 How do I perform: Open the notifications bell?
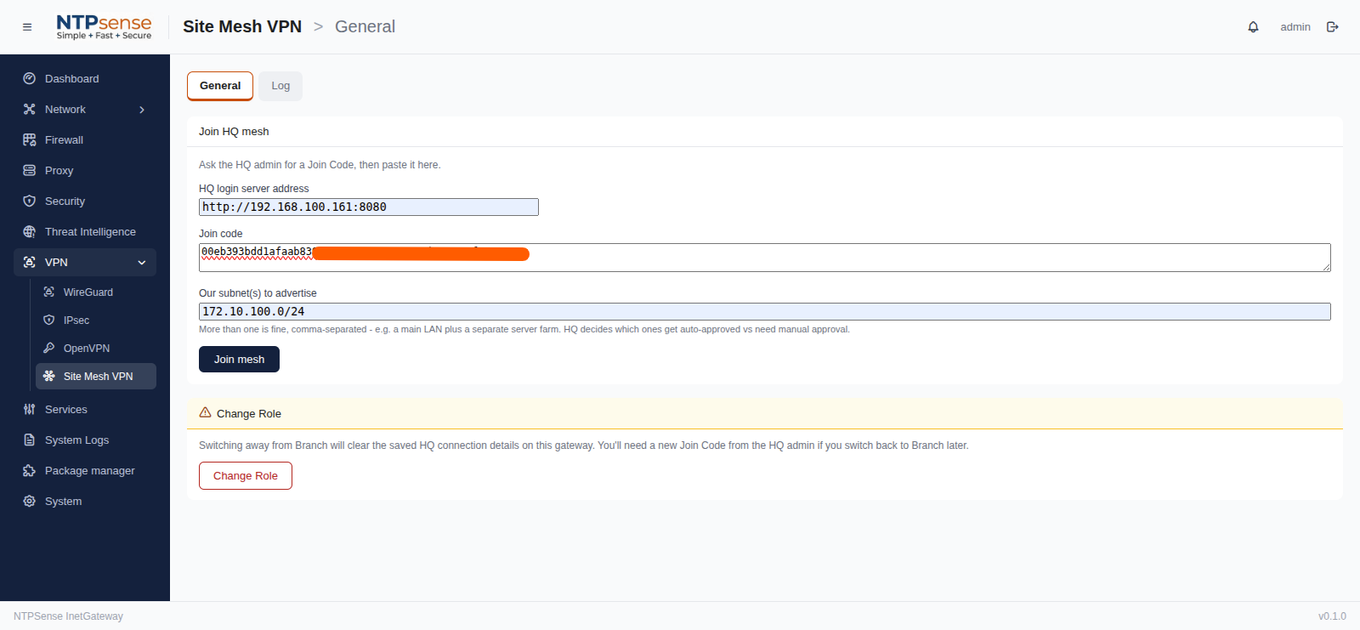pyautogui.click(x=1253, y=27)
